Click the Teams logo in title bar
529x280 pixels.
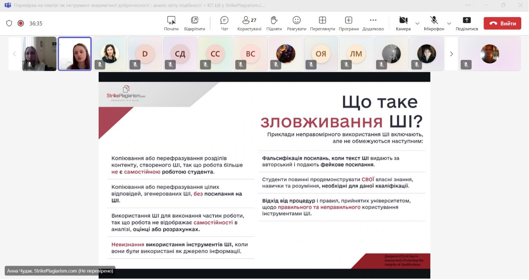coord(7,6)
